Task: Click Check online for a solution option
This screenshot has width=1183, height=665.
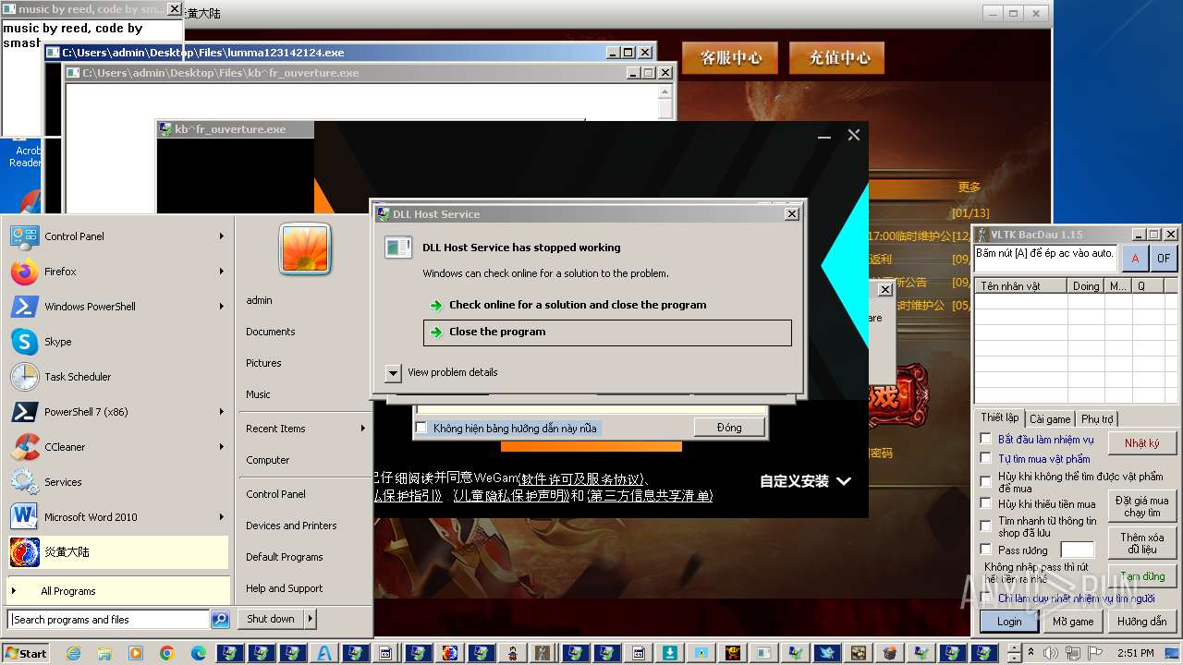Action: (607, 305)
